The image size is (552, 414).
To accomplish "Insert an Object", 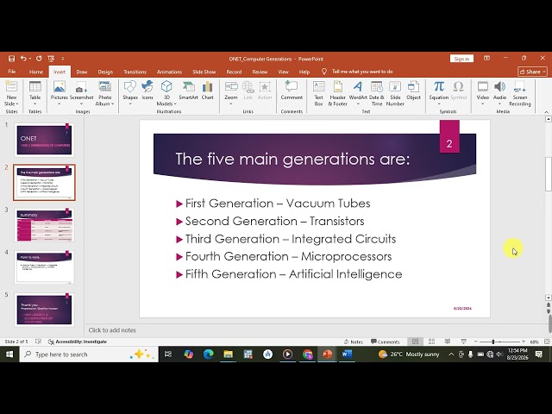I will (413, 91).
